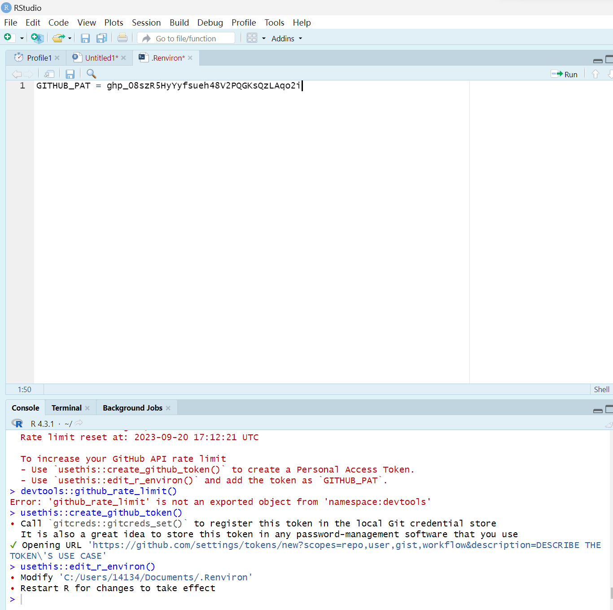Click the Run button in the editor
The image size is (613, 610).
564,74
